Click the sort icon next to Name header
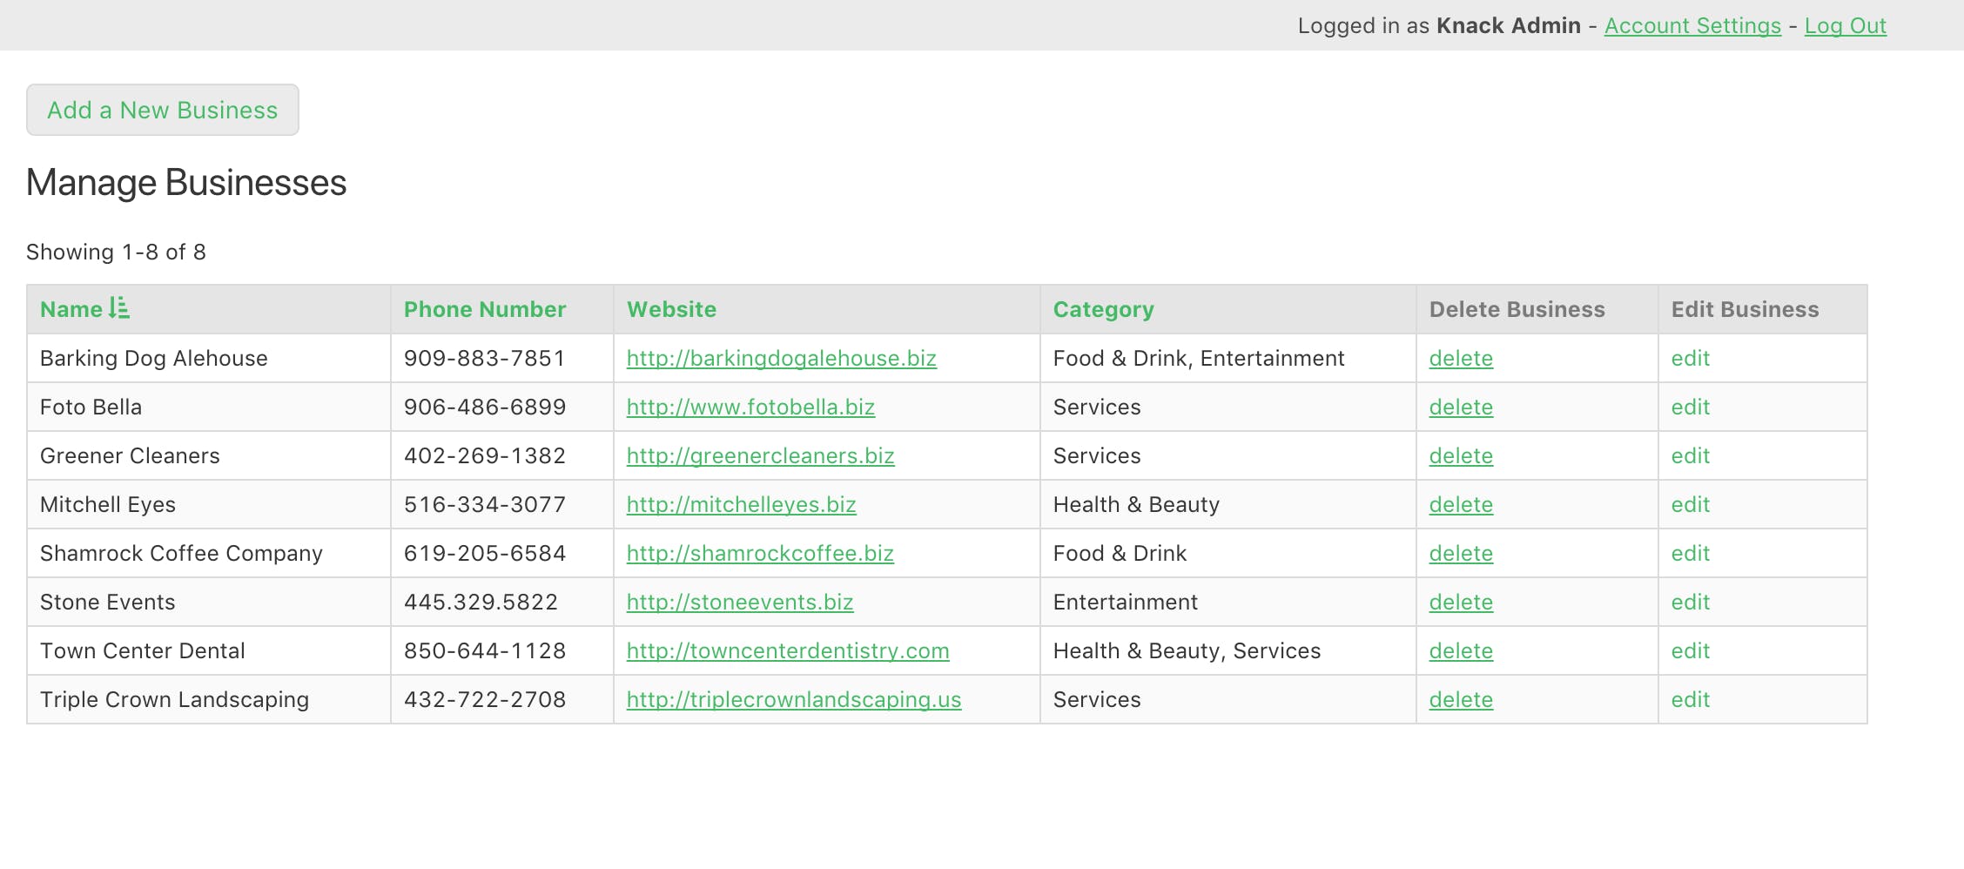The height and width of the screenshot is (869, 1964). click(123, 309)
